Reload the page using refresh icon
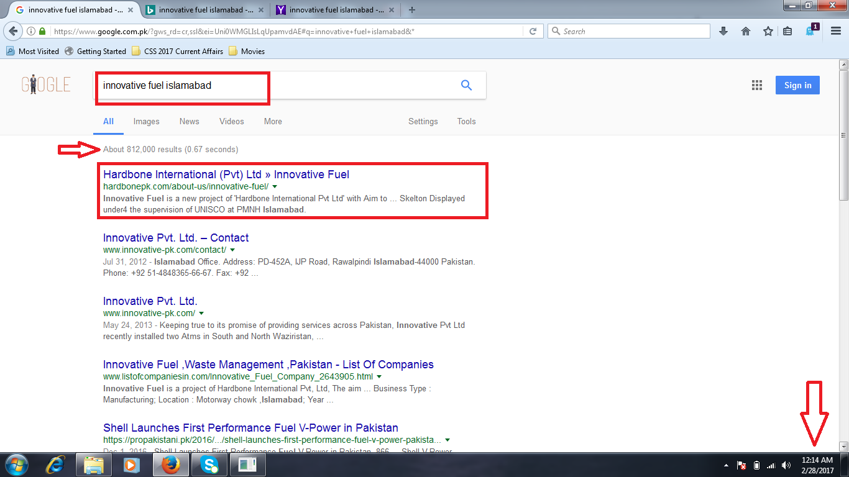Viewport: 849px width, 477px height. [533, 31]
